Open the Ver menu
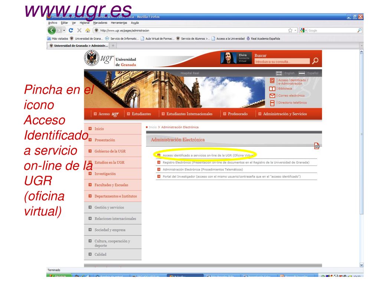 click(74, 23)
